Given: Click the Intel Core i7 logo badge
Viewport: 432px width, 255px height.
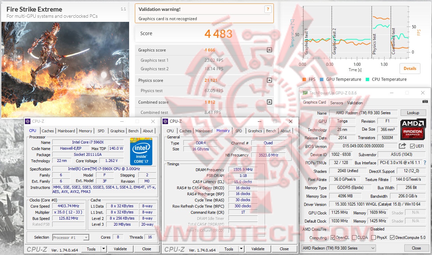Looking at the screenshot, I should [141, 152].
